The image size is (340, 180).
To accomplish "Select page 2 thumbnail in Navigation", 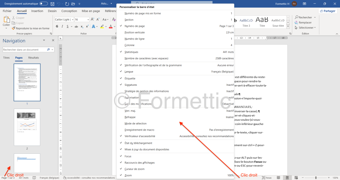I will coord(27,127).
